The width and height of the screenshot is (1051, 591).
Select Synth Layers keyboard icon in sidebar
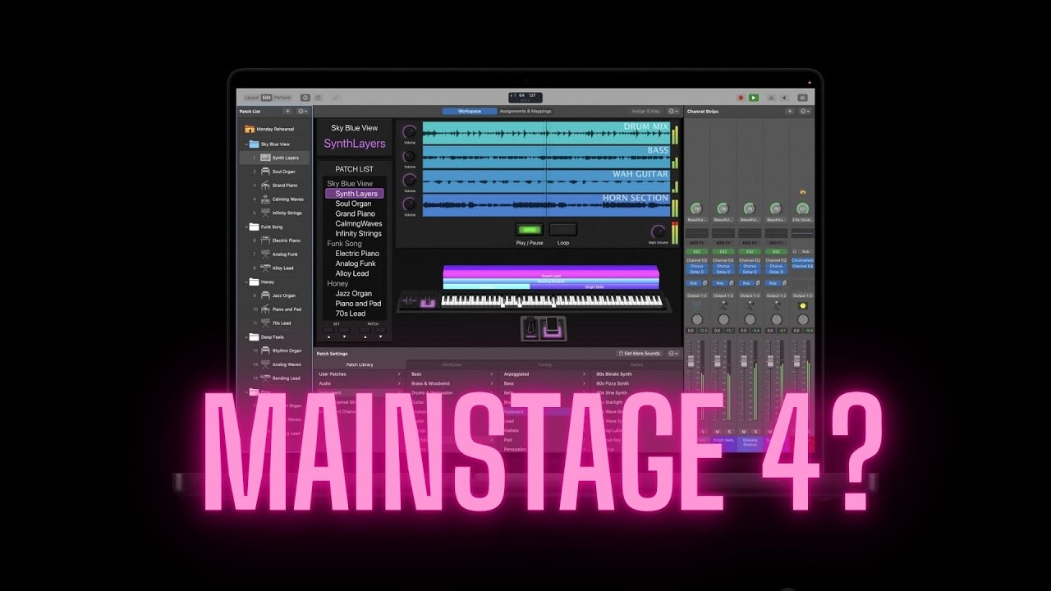[x=265, y=158]
